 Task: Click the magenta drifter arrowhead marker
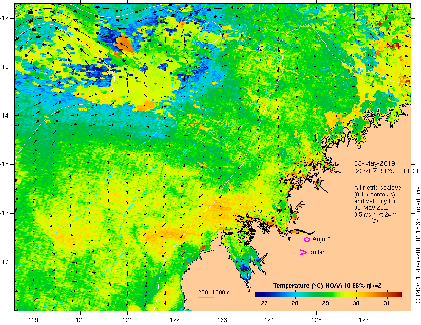(303, 252)
